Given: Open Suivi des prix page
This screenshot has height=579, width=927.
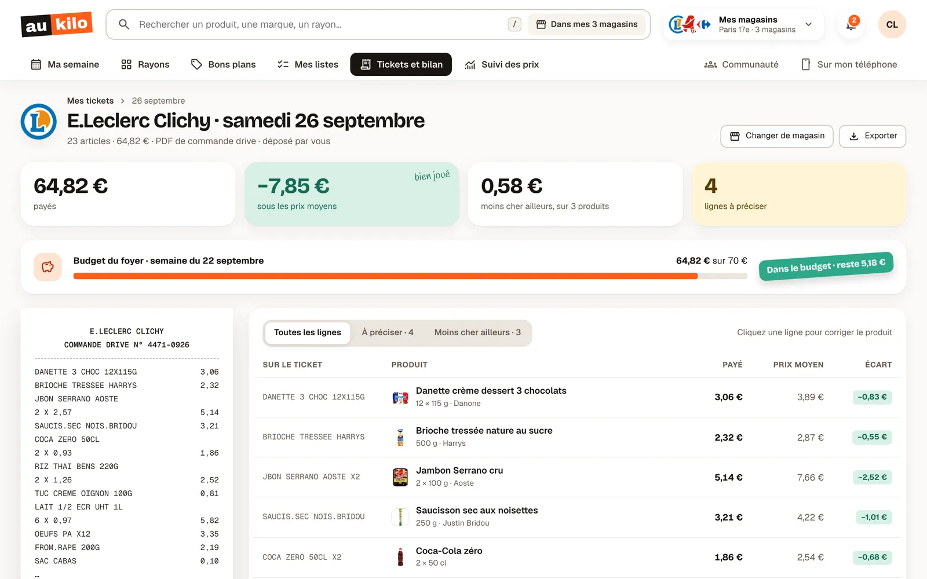Looking at the screenshot, I should pyautogui.click(x=502, y=64).
